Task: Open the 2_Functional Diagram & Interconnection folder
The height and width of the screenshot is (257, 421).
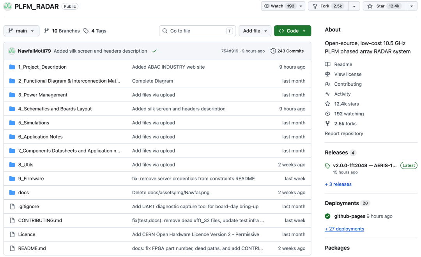Action: coord(69,81)
